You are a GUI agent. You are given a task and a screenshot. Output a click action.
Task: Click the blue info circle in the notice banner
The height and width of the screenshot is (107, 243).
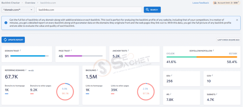[6, 23]
